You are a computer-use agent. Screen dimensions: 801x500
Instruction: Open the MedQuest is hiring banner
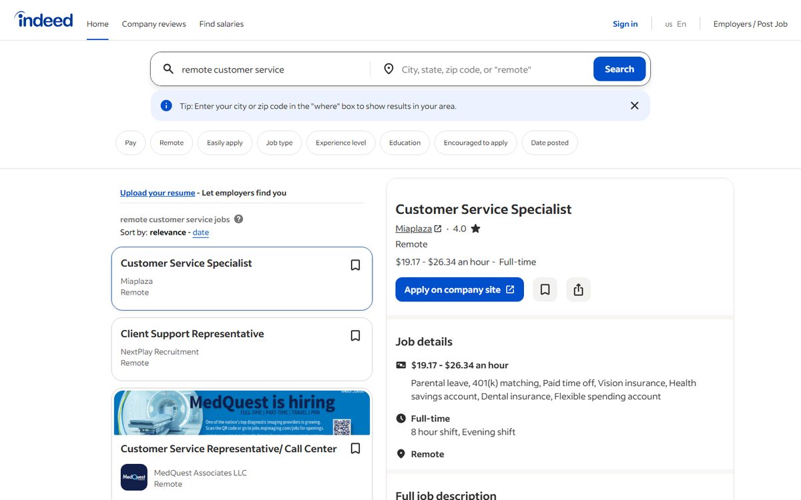pos(242,413)
